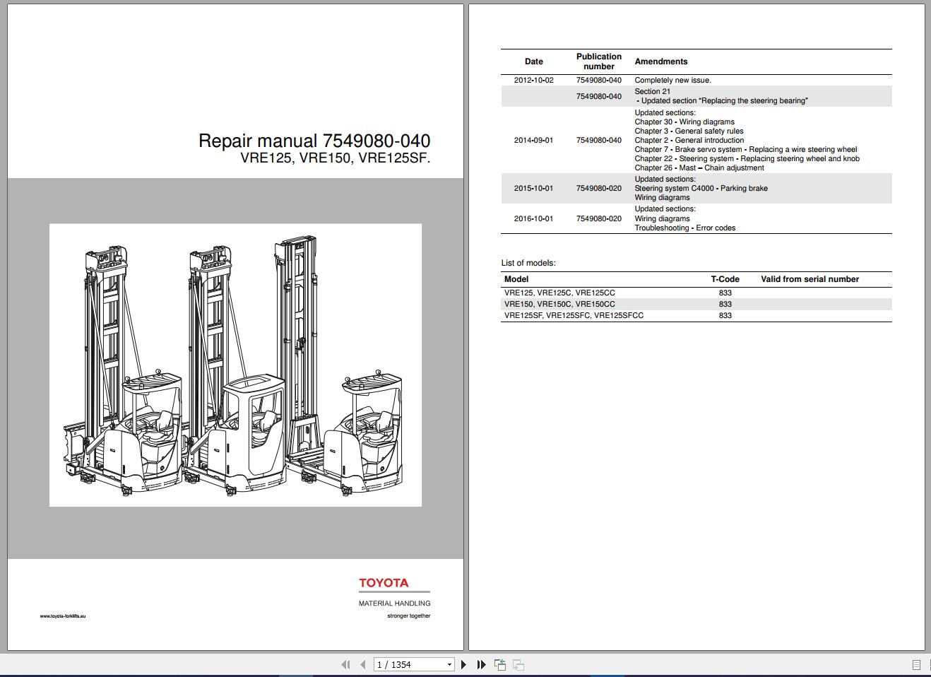The image size is (931, 677).
Task: Jump to the last page
Action: (x=481, y=664)
